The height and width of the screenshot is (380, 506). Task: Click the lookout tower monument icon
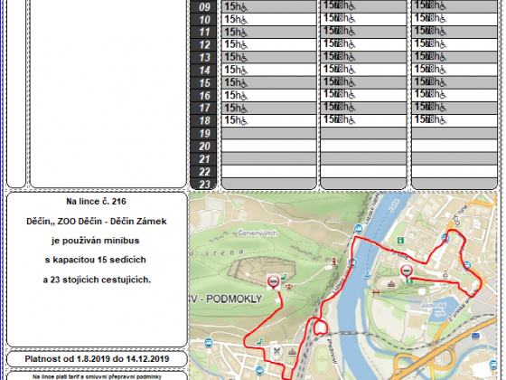coord(334,261)
